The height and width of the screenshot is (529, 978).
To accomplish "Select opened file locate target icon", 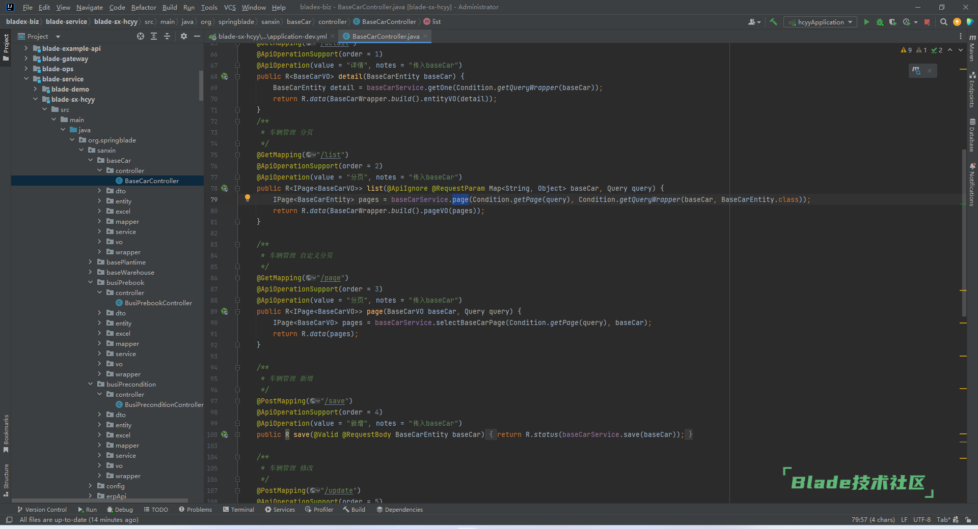I will click(x=141, y=36).
